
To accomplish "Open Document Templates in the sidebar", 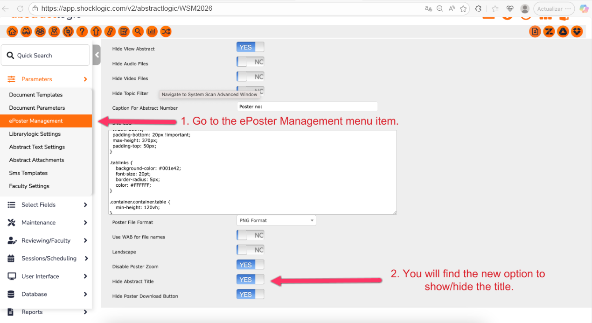I will [36, 95].
